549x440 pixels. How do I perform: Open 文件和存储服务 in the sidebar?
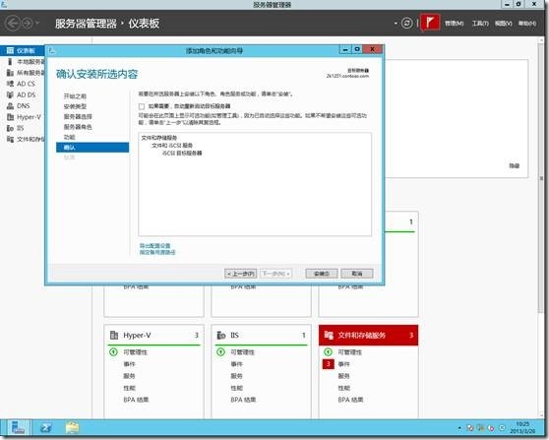[x=26, y=139]
